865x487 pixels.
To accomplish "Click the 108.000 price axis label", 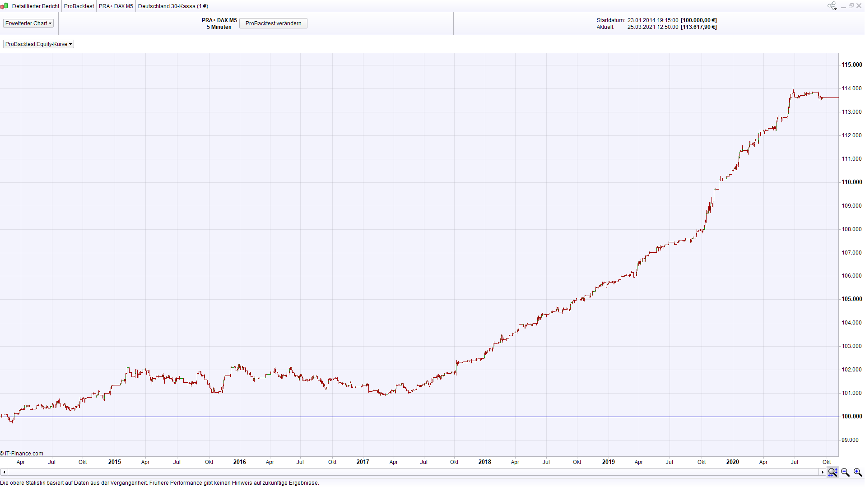I will [x=851, y=229].
